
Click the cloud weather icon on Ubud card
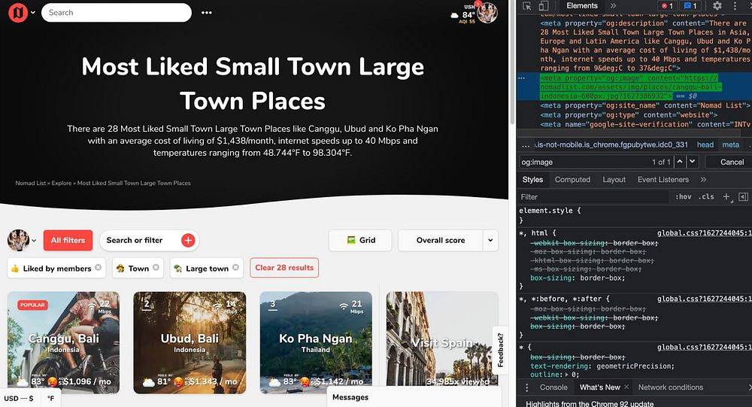pyautogui.click(x=149, y=382)
